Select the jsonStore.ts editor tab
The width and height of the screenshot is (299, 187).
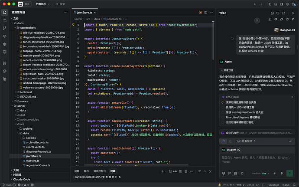point(84,13)
